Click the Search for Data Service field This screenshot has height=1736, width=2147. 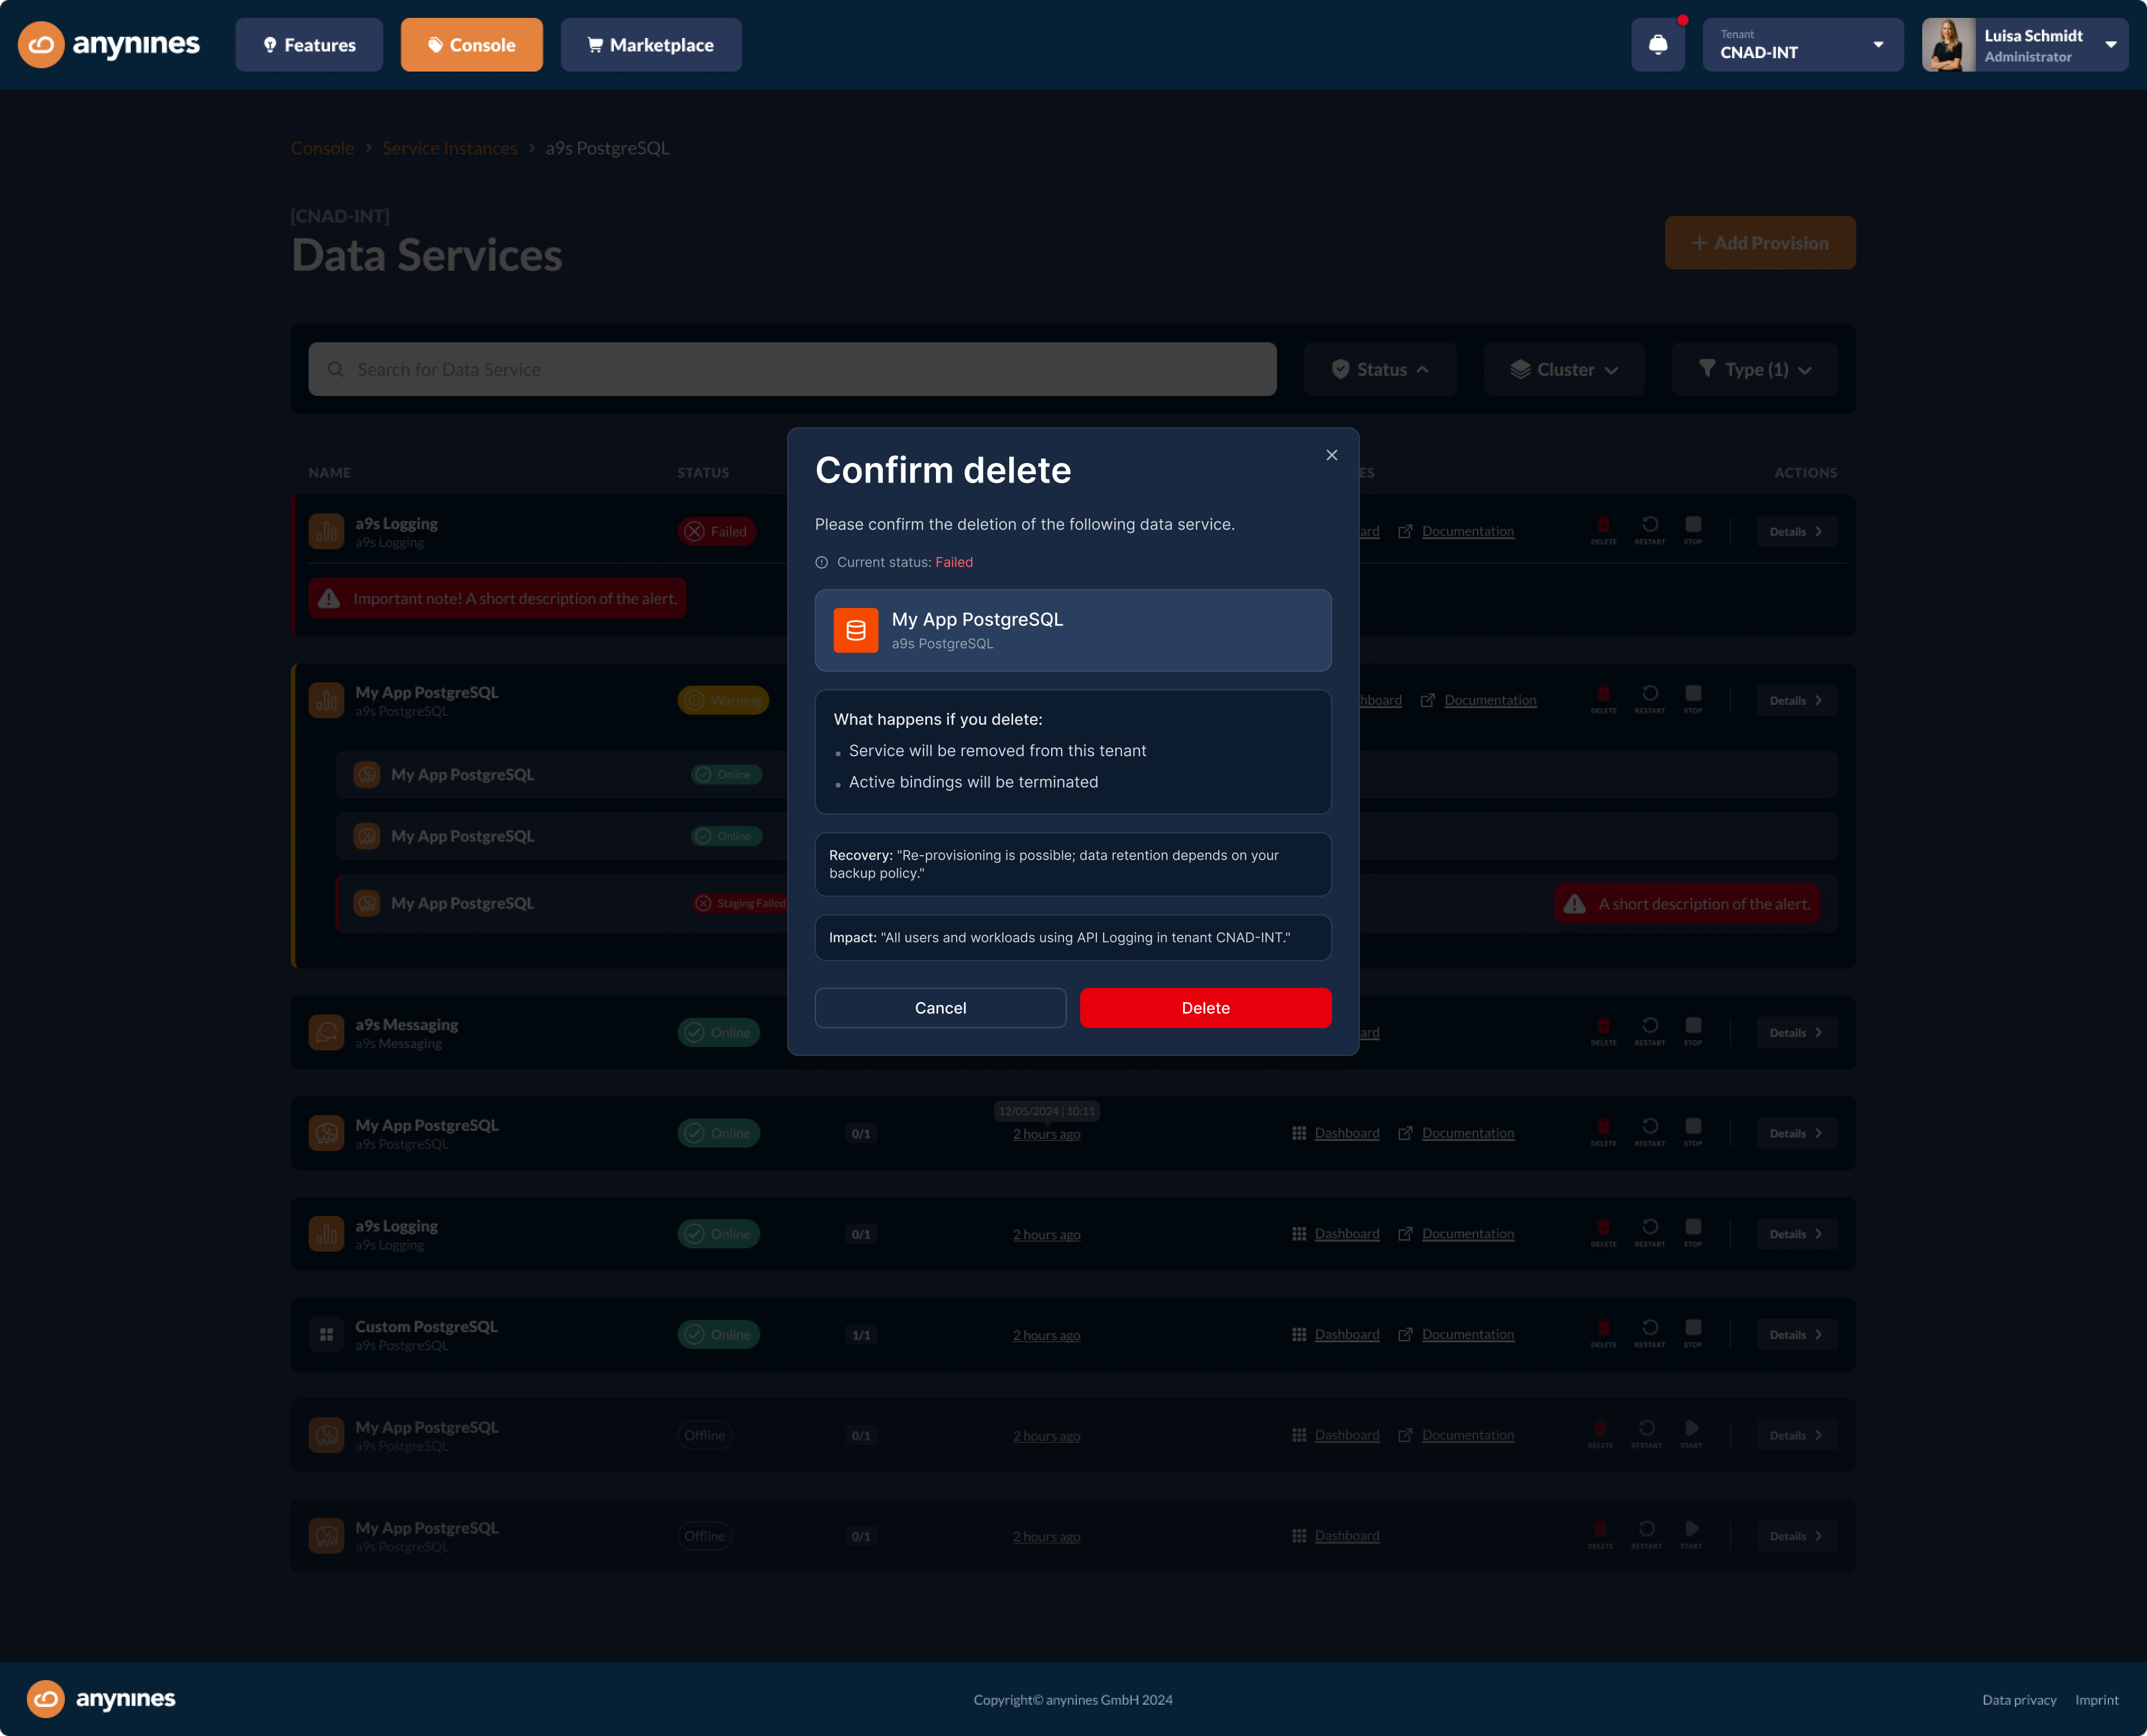(793, 369)
